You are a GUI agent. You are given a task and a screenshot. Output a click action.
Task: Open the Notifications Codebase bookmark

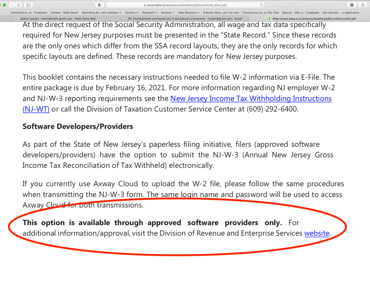tap(29, 13)
